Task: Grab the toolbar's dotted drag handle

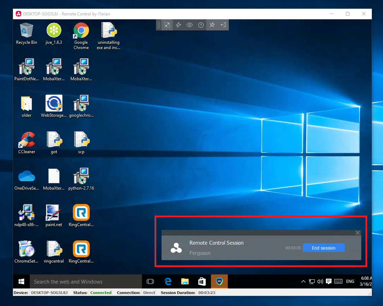Action: [x=159, y=25]
